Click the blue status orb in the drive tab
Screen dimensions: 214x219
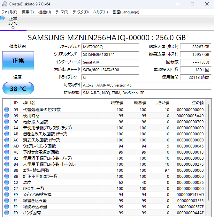coord(2,18)
